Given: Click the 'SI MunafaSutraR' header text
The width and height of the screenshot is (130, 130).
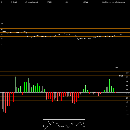Looking at the screenshot, I should (32, 2).
